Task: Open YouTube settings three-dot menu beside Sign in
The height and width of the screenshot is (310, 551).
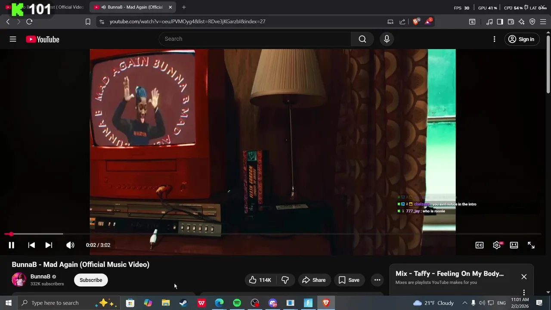Action: pos(494,39)
